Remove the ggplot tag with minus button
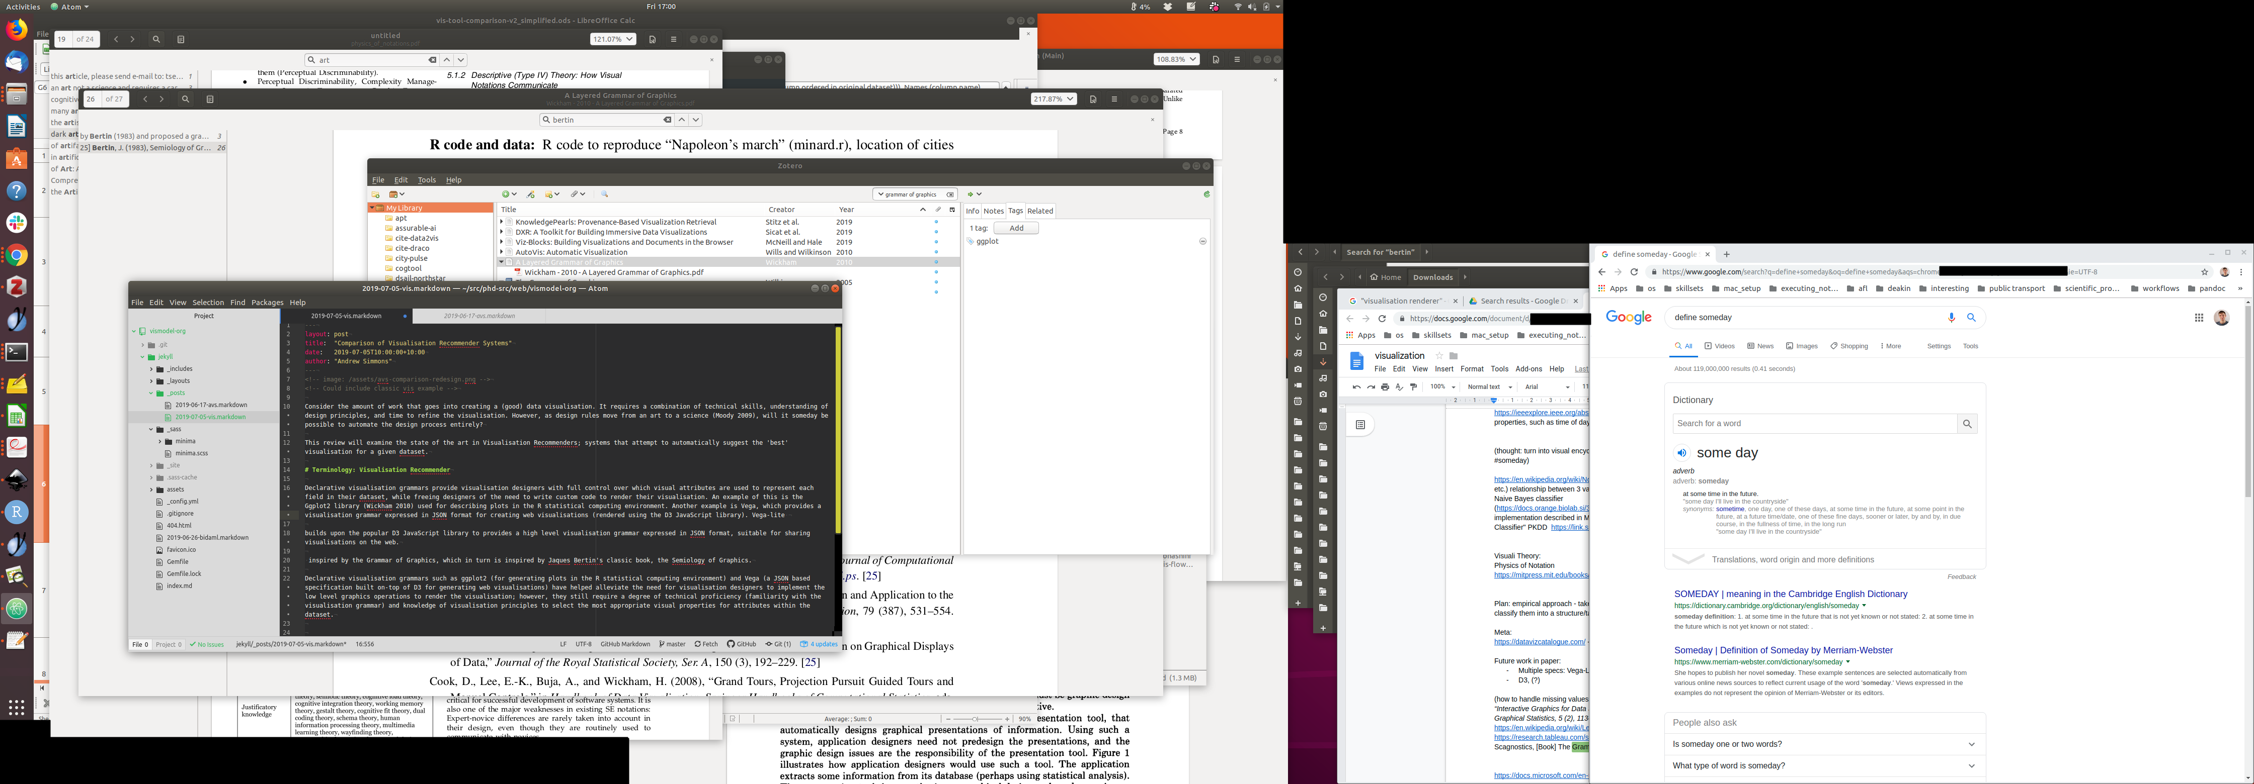 [1202, 241]
